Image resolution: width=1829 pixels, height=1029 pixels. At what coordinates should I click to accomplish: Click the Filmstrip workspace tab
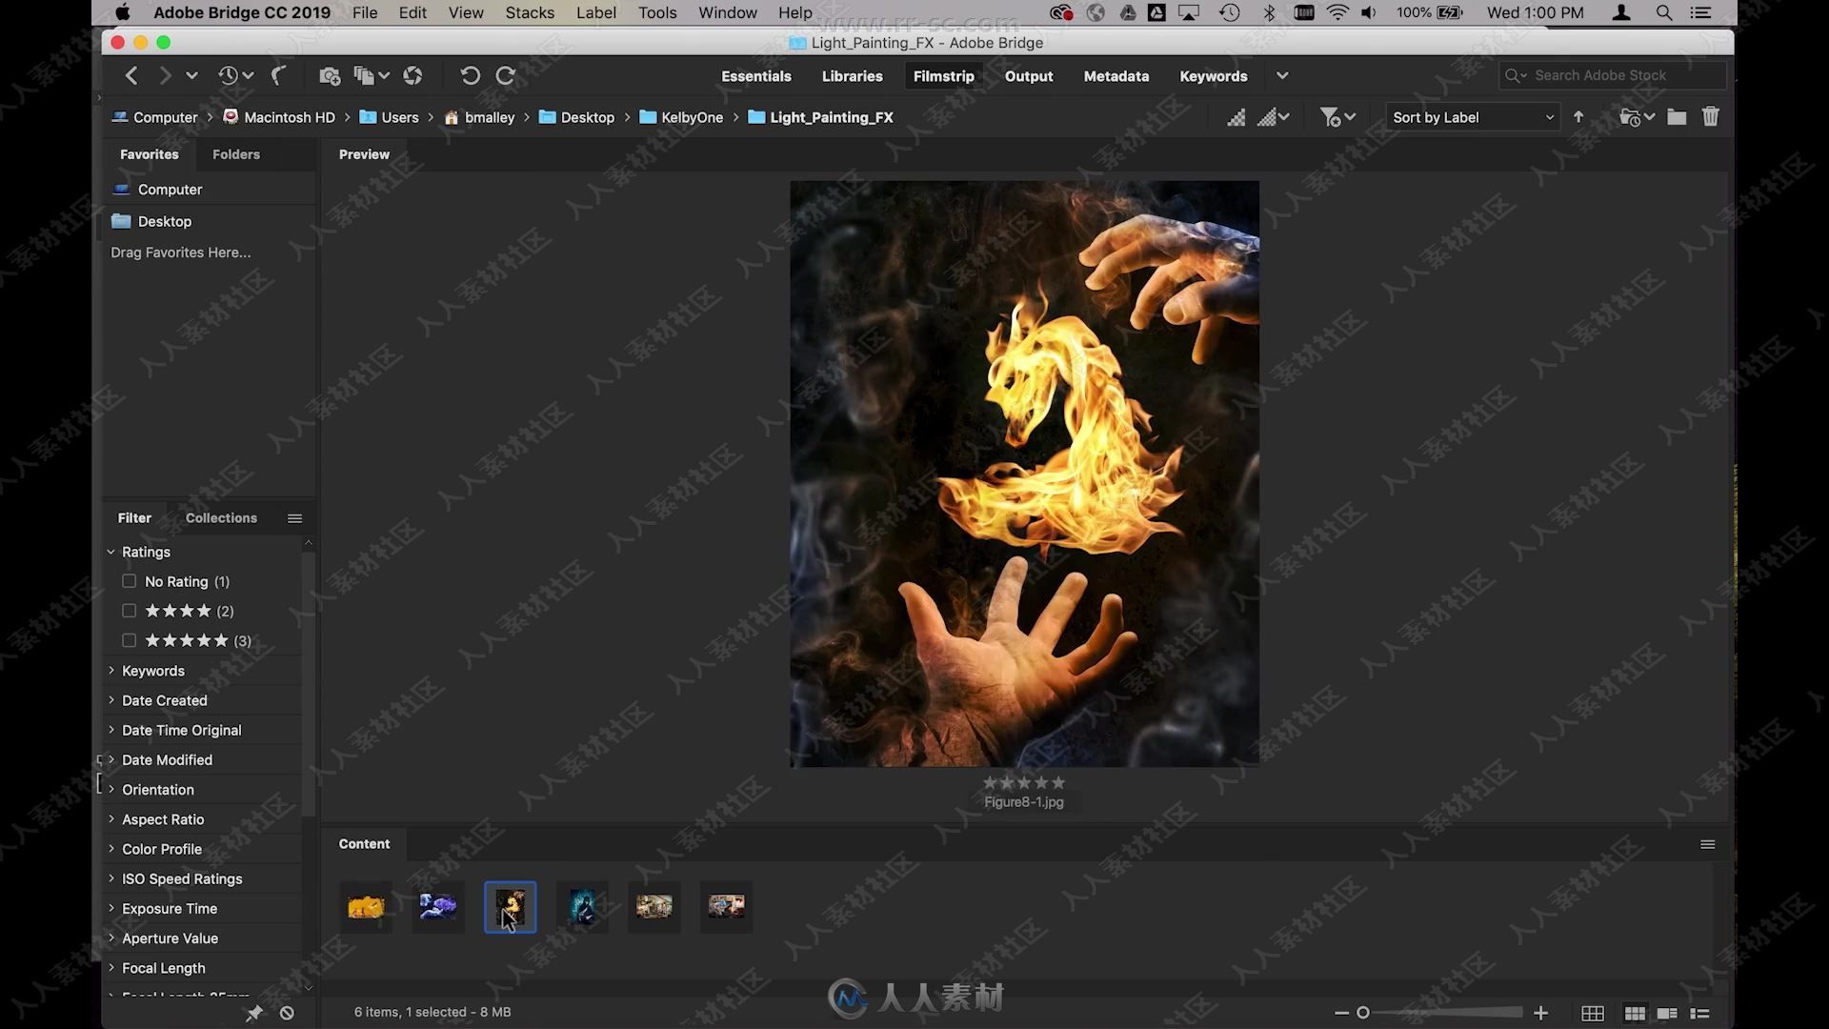tap(943, 75)
